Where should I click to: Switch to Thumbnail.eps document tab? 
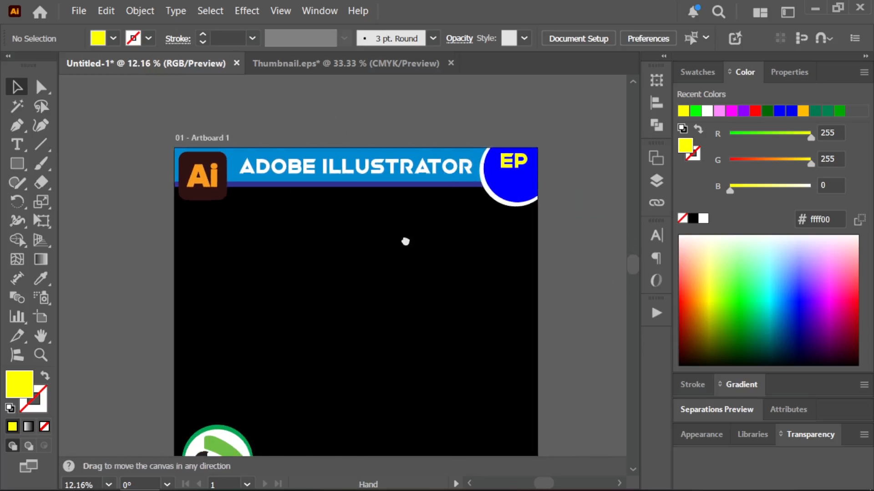click(x=346, y=63)
